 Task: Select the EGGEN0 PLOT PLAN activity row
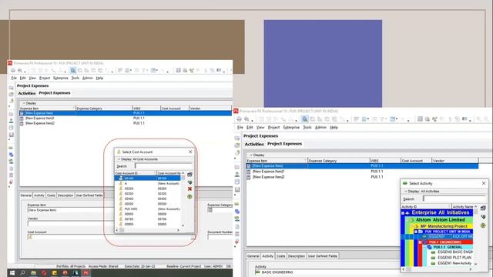[452, 258]
